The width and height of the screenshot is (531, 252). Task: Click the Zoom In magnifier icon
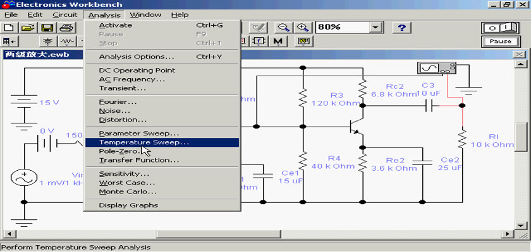[302, 28]
